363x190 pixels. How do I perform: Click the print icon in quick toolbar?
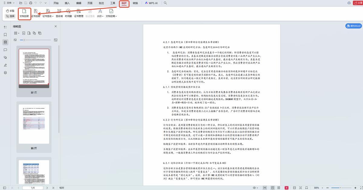tap(31, 3)
